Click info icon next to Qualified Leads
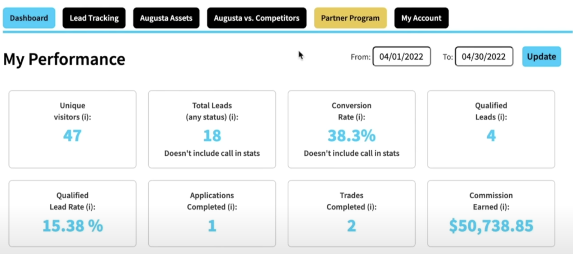The width and height of the screenshot is (573, 254). pos(502,117)
